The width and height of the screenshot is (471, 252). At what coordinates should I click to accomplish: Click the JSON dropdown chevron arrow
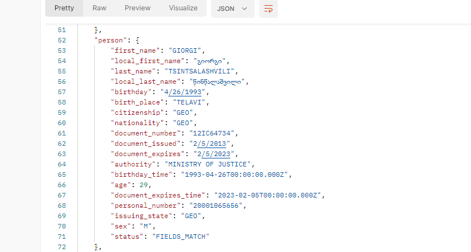click(244, 9)
